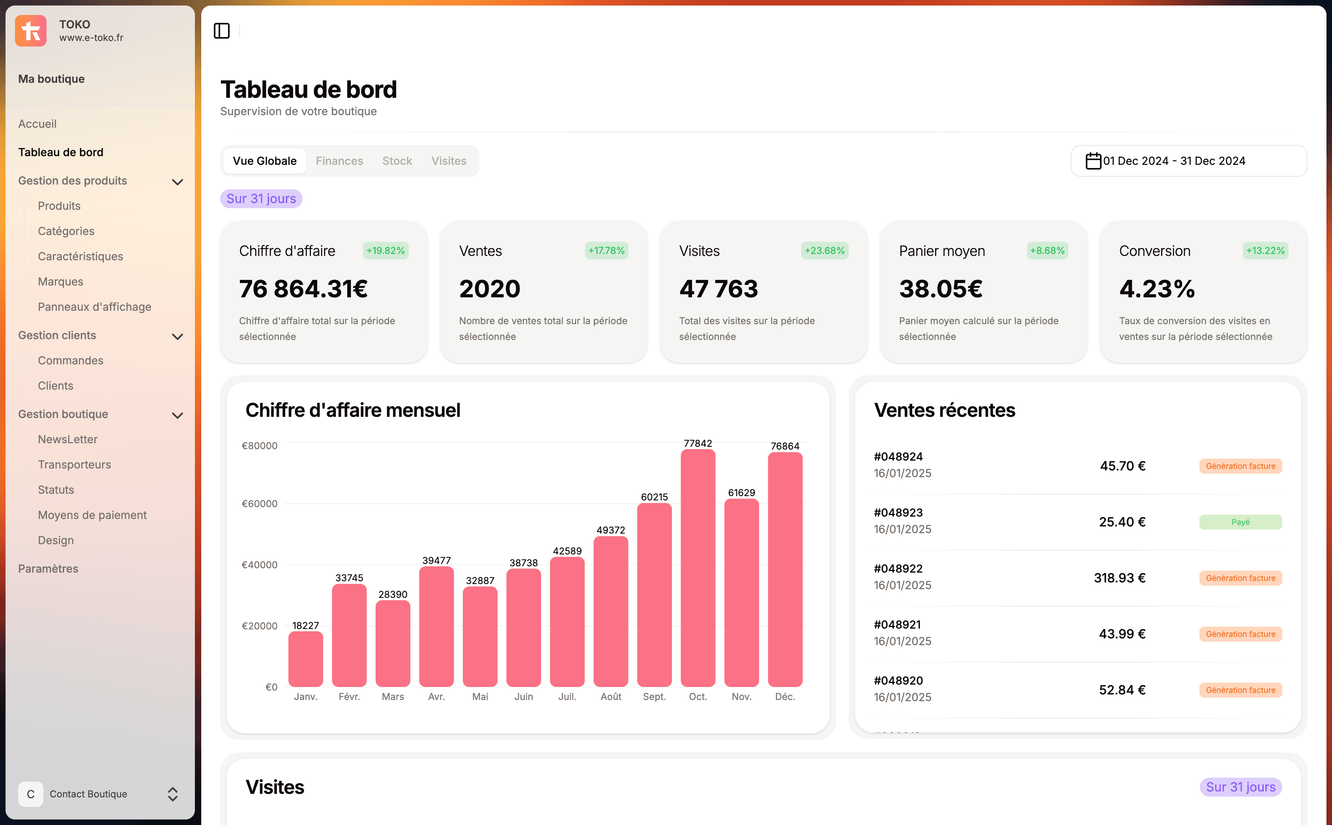This screenshot has height=825, width=1332.
Task: Collapse the Gestion des produits section
Action: coord(178,181)
